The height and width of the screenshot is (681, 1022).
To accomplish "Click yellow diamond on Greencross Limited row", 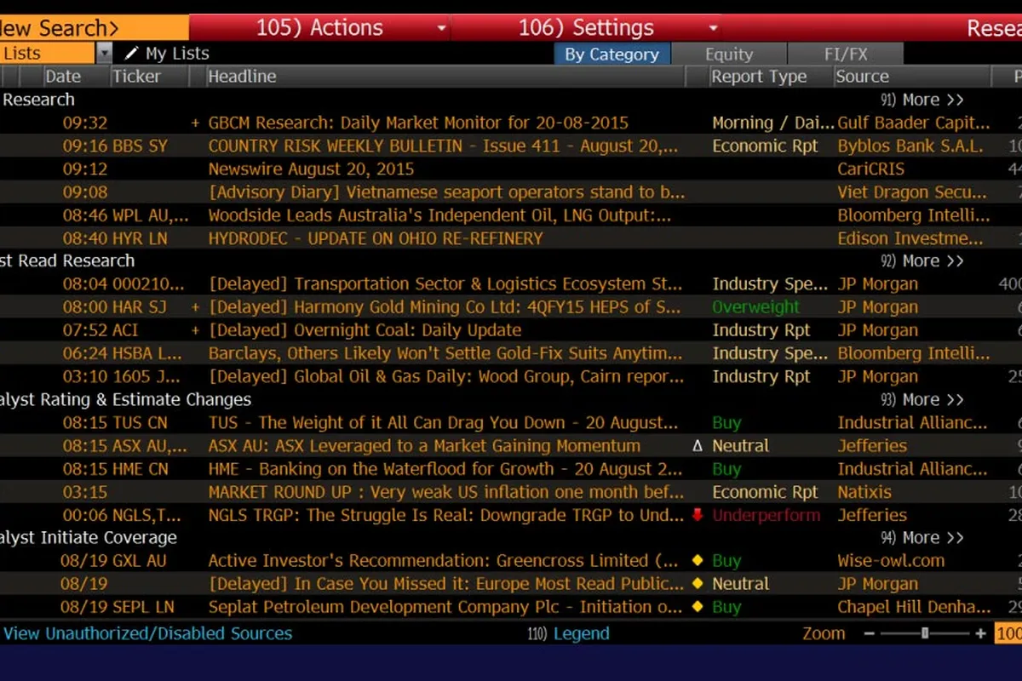I will click(698, 561).
